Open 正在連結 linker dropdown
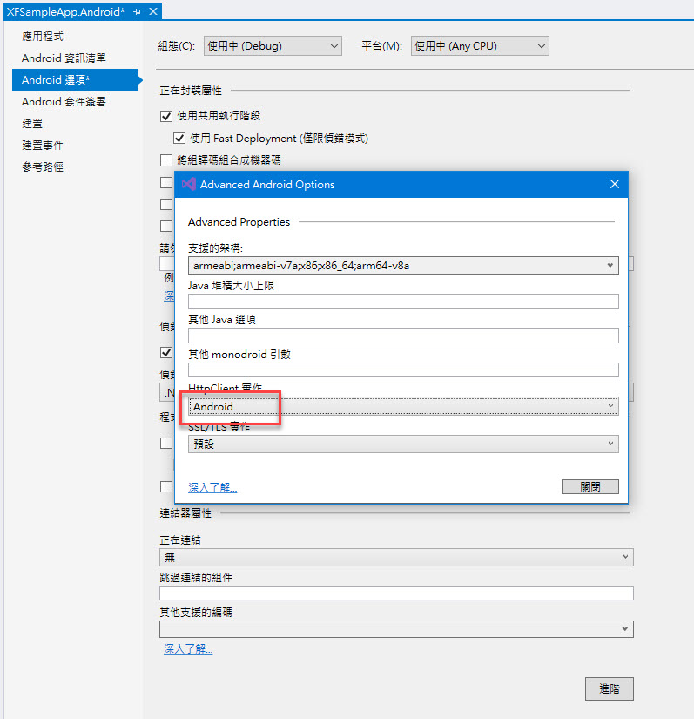This screenshot has height=719, width=694. click(396, 557)
